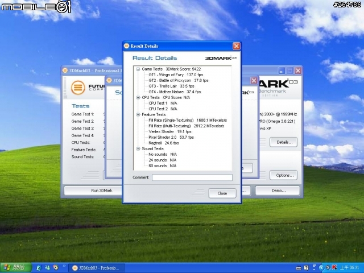Open Details... in the 3DMark03 main window

coord(283,142)
